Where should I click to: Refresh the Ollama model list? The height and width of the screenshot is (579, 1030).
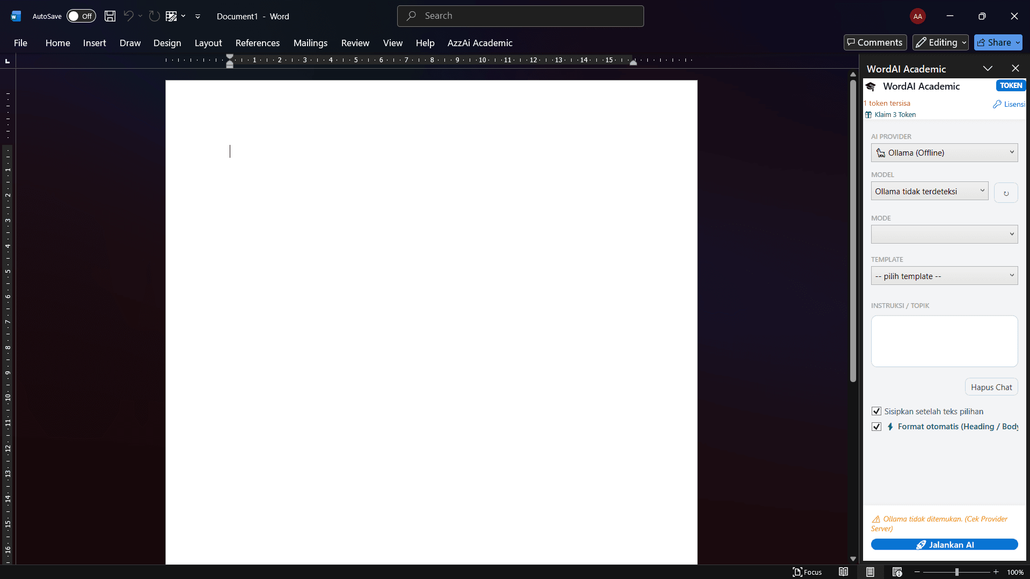pos(1006,193)
